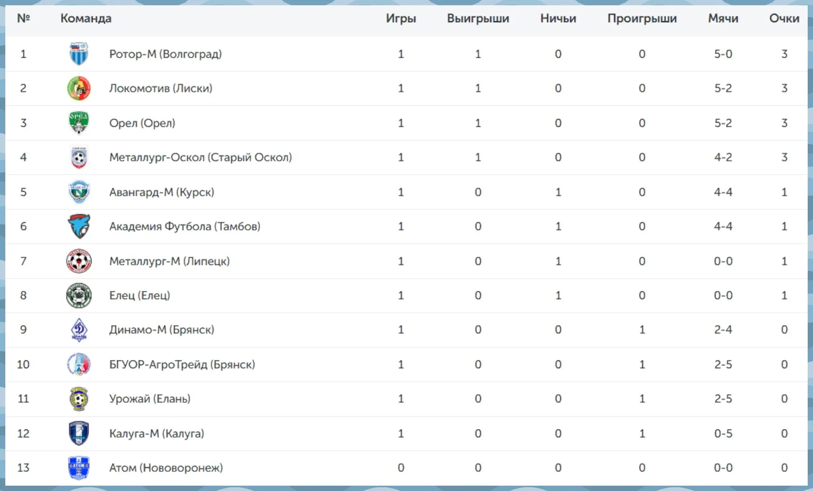Select the Урожай Елань club crest
Image resolution: width=813 pixels, height=491 pixels.
79,399
